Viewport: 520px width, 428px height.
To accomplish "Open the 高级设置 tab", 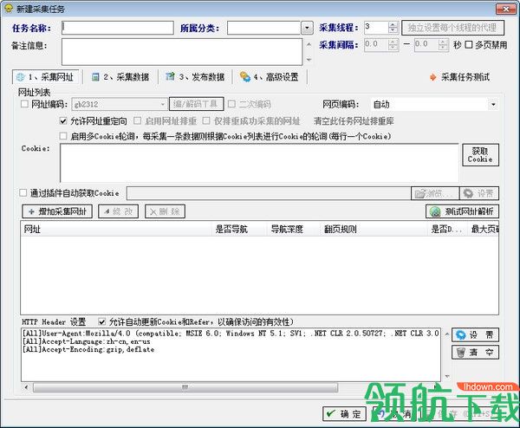I will click(x=270, y=77).
